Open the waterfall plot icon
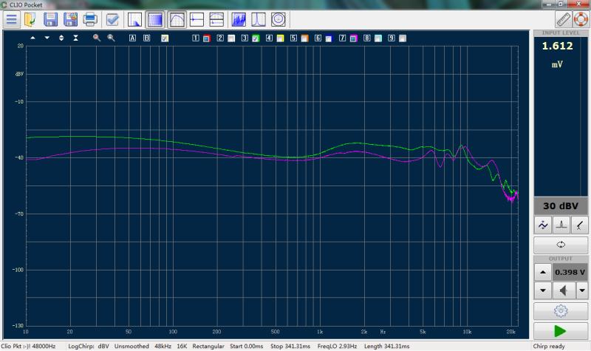Image resolution: width=591 pixels, height=351 pixels. (239, 19)
